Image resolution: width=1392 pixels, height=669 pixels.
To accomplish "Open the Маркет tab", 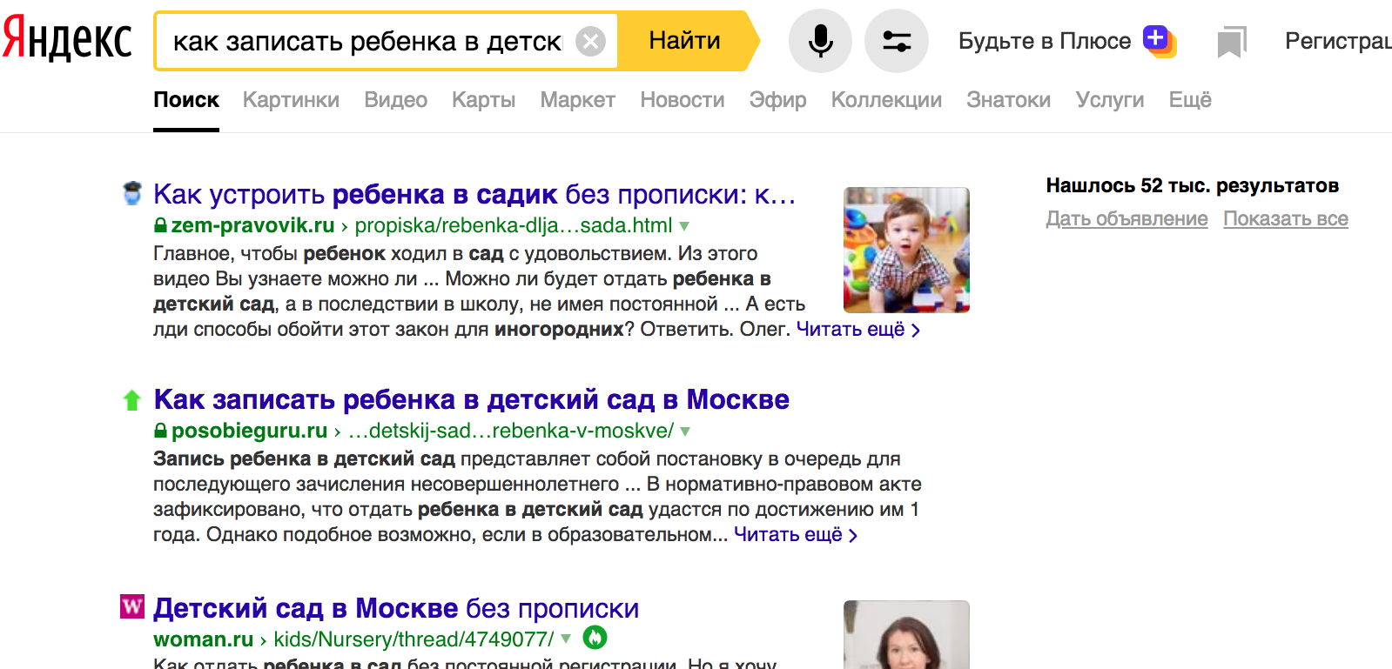I will pos(577,100).
